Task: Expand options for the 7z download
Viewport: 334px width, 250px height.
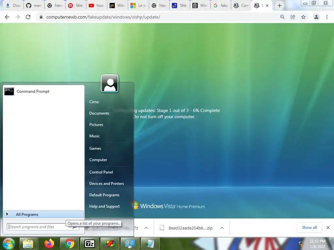Action: [146, 228]
